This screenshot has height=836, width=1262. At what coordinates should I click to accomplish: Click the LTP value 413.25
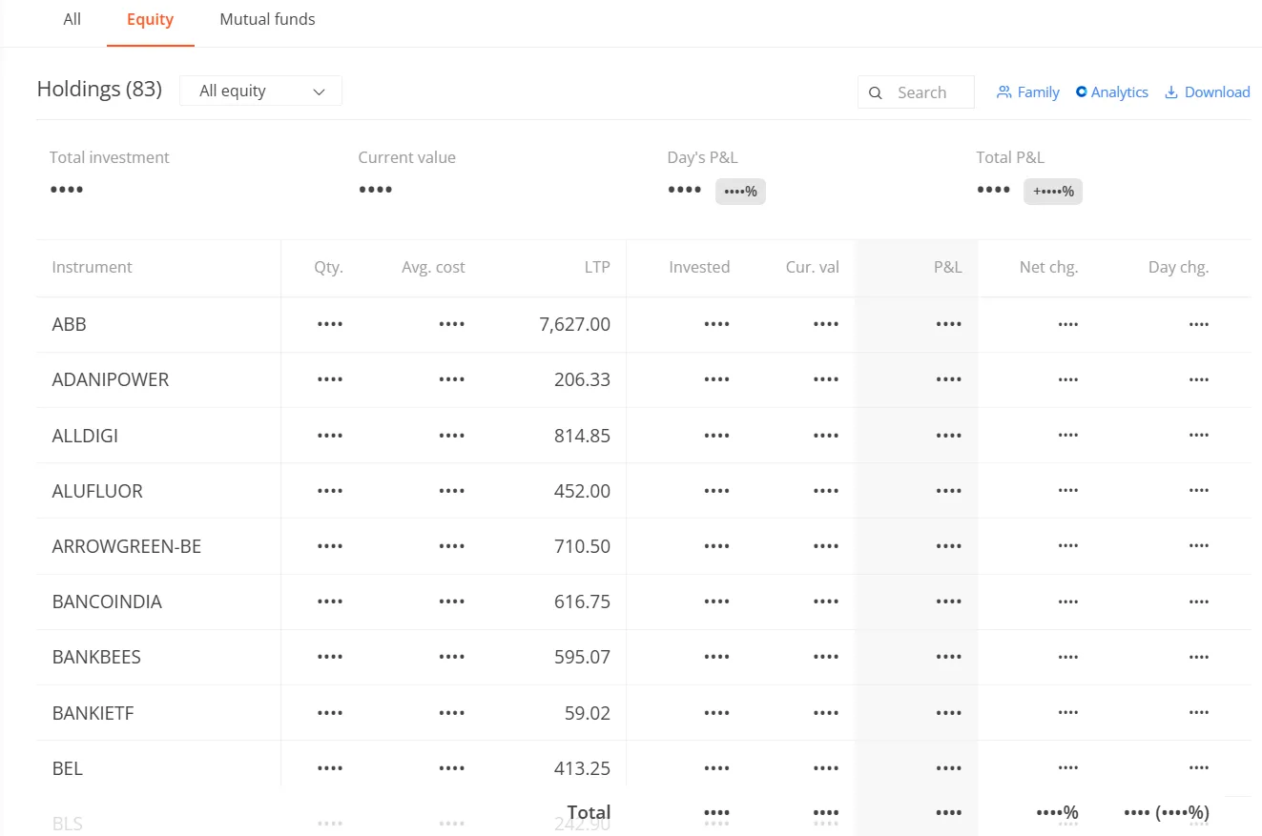[x=582, y=768]
